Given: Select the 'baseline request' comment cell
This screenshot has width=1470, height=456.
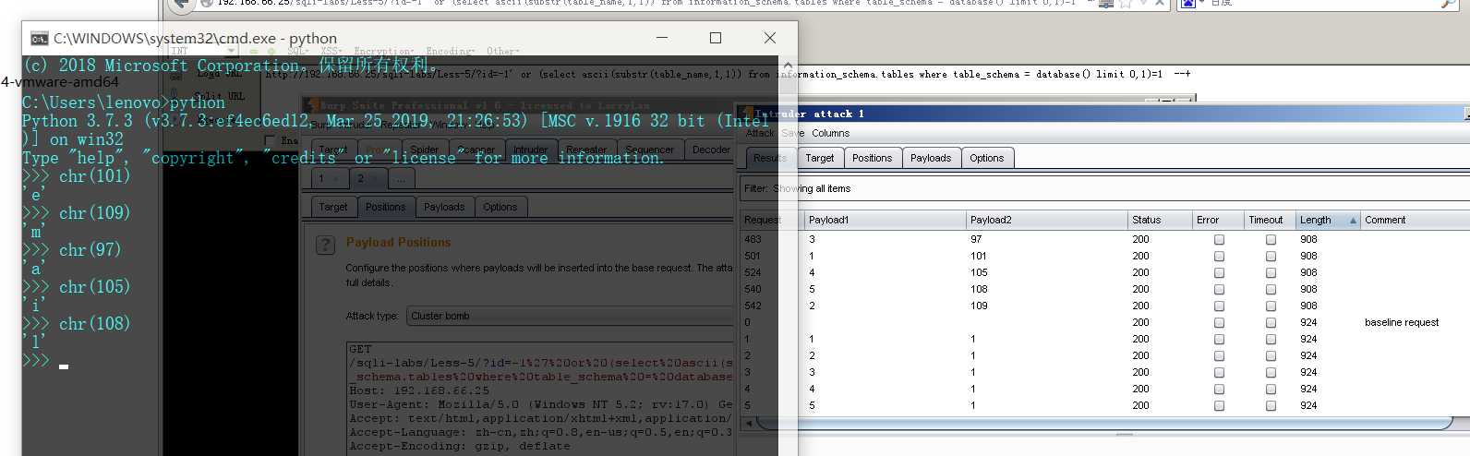Looking at the screenshot, I should point(1402,322).
